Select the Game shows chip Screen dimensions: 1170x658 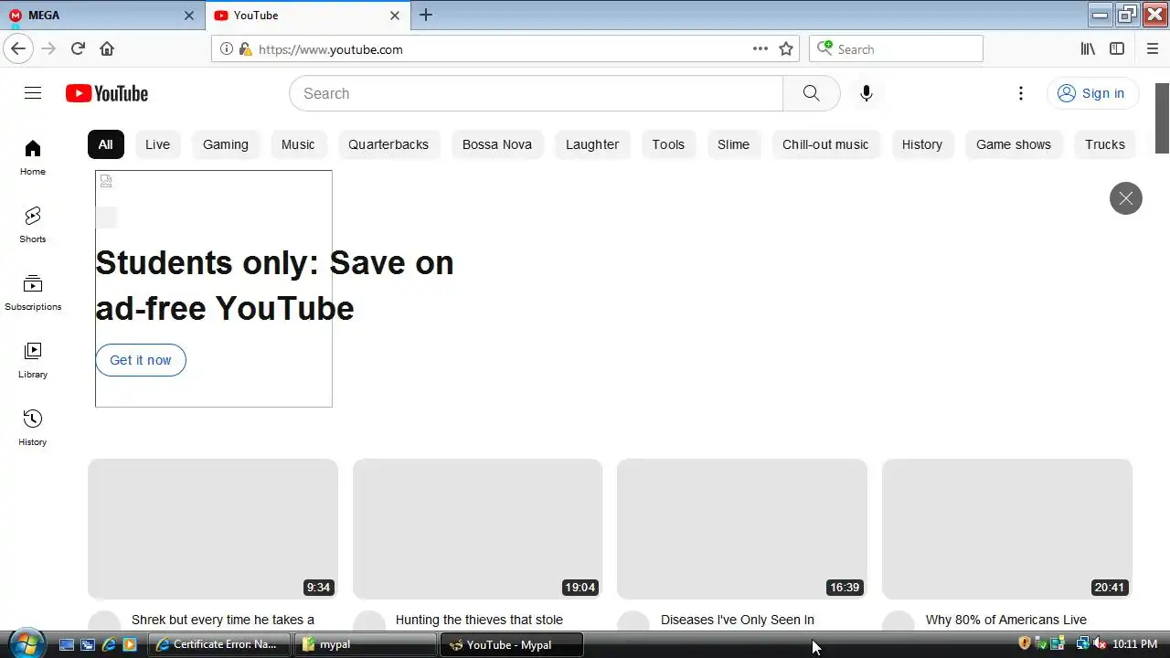click(x=1014, y=144)
